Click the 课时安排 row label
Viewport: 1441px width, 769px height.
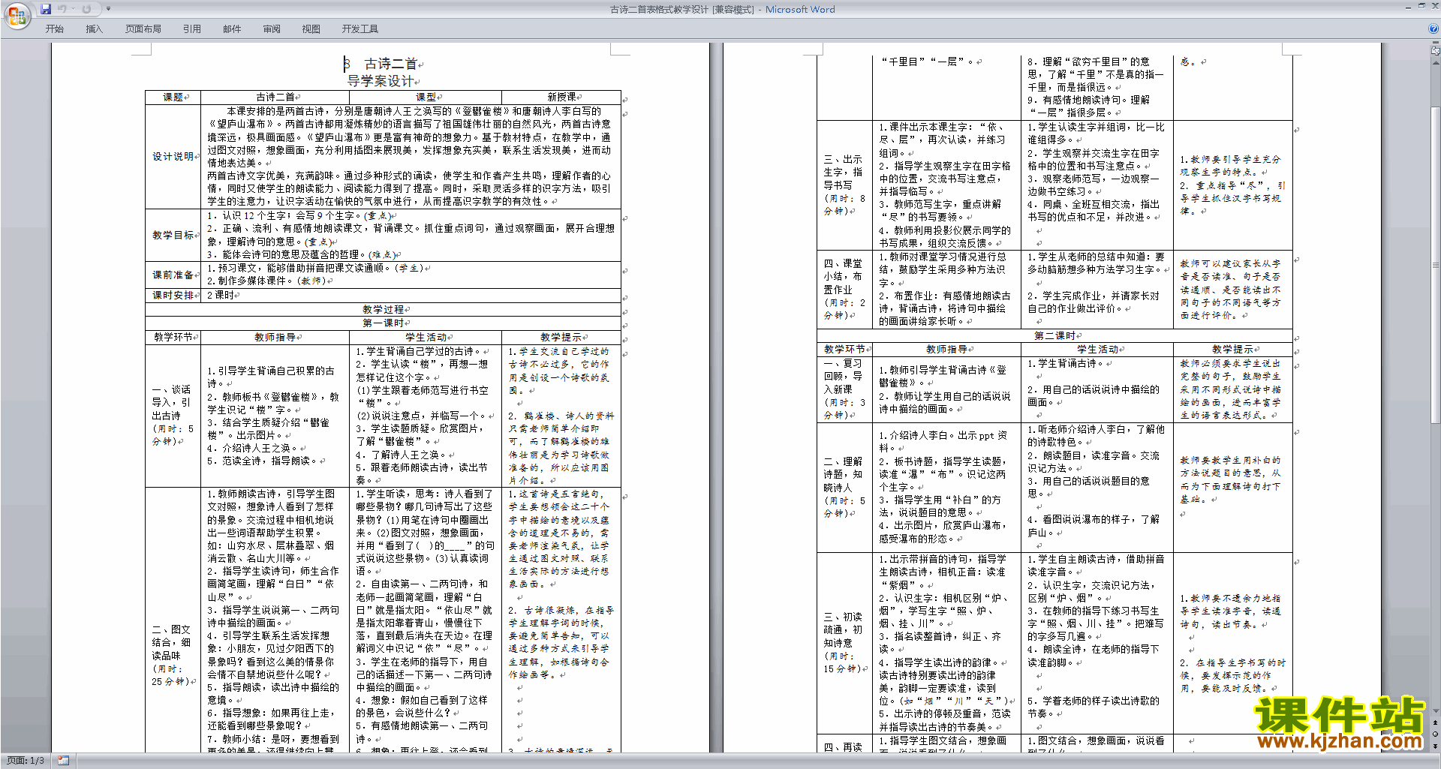click(x=173, y=296)
